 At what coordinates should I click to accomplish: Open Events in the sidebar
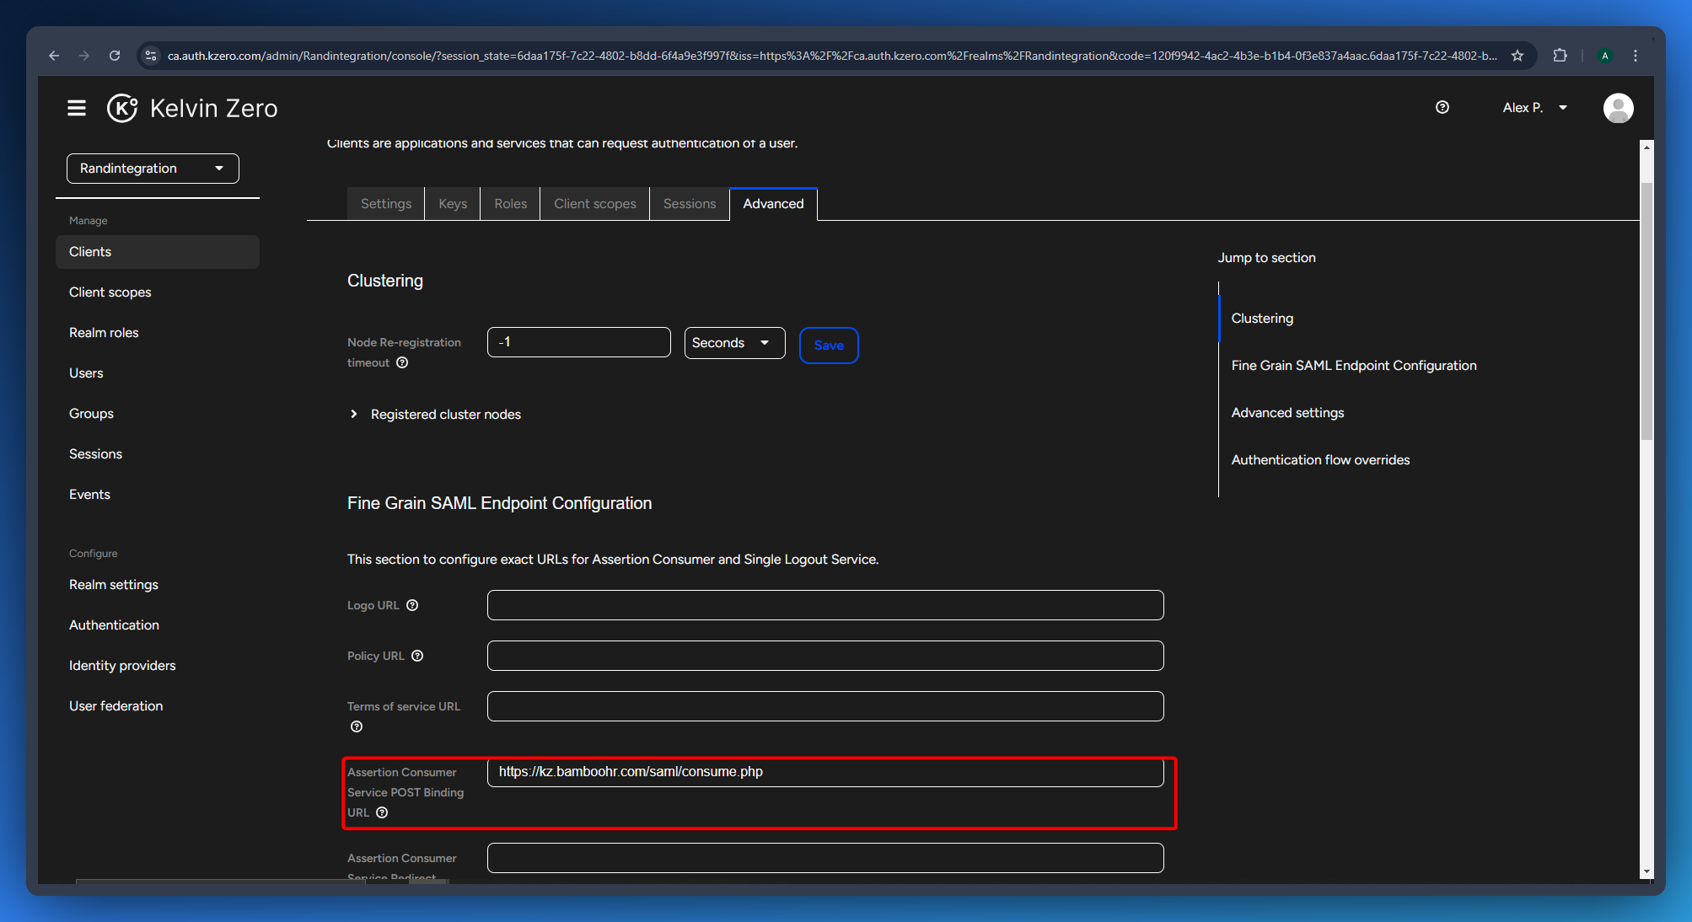[x=158, y=495]
